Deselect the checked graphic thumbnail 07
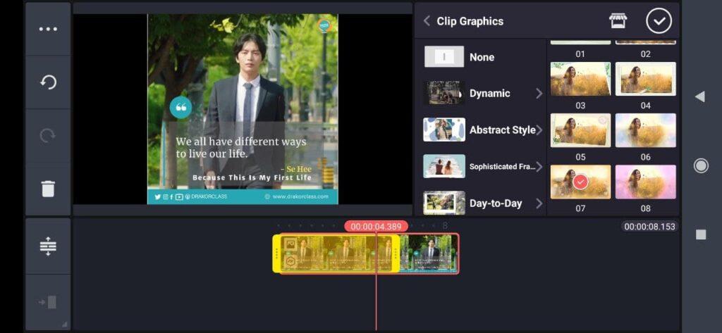Screen dimensions: 722x333 581,182
